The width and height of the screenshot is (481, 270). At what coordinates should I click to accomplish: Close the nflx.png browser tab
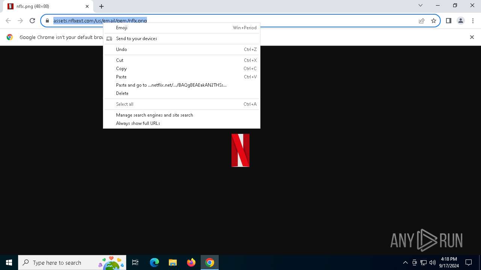[87, 6]
